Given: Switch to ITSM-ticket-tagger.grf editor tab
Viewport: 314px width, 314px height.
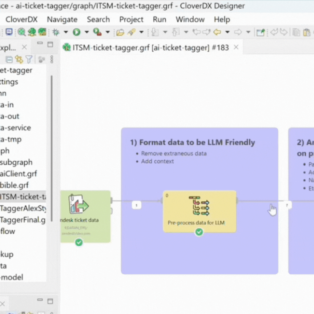Looking at the screenshot, I should [145, 48].
